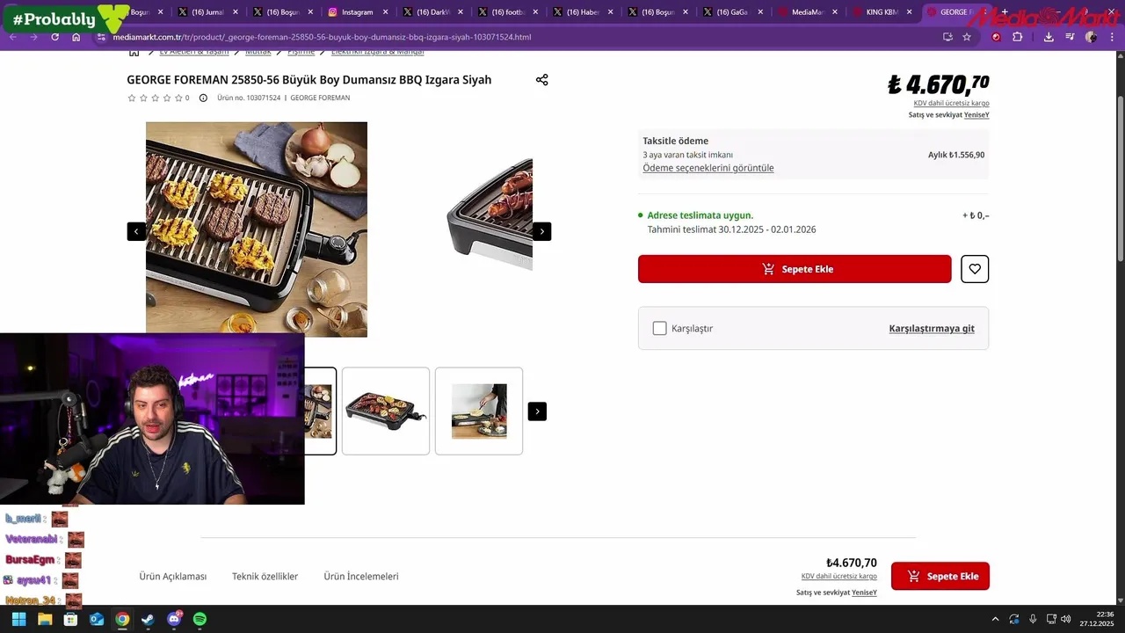The image size is (1125, 633).
Task: Tick the Karşılaştır compare checkbox
Action: pos(659,328)
